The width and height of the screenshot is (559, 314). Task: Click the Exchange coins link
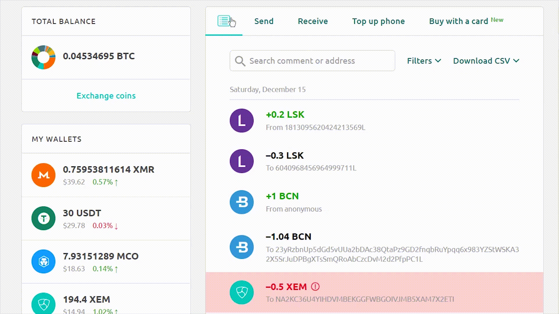pyautogui.click(x=106, y=95)
